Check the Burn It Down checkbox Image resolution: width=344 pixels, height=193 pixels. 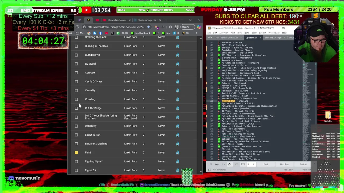pyautogui.click(x=76, y=55)
